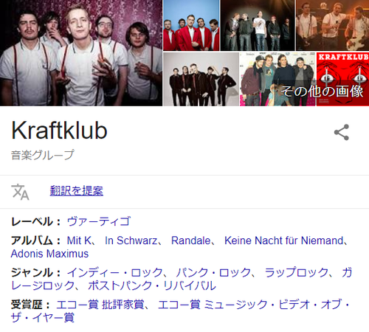Open the インディー・ロック genre link
Viewport: 369px width, 332px height.
pyautogui.click(x=115, y=272)
